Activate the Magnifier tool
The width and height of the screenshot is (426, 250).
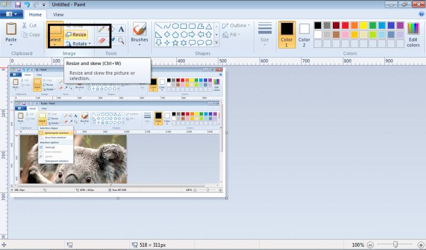pos(121,40)
